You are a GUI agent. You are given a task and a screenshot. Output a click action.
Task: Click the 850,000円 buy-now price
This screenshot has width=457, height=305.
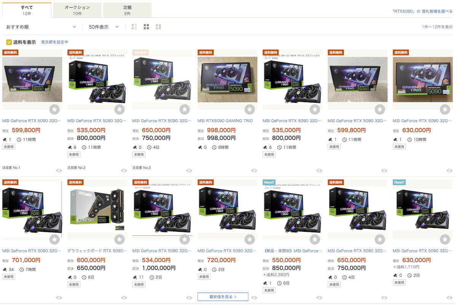[286, 268]
